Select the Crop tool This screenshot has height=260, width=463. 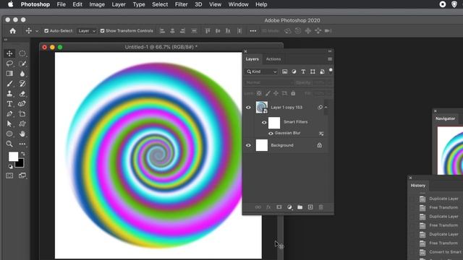coord(22,114)
